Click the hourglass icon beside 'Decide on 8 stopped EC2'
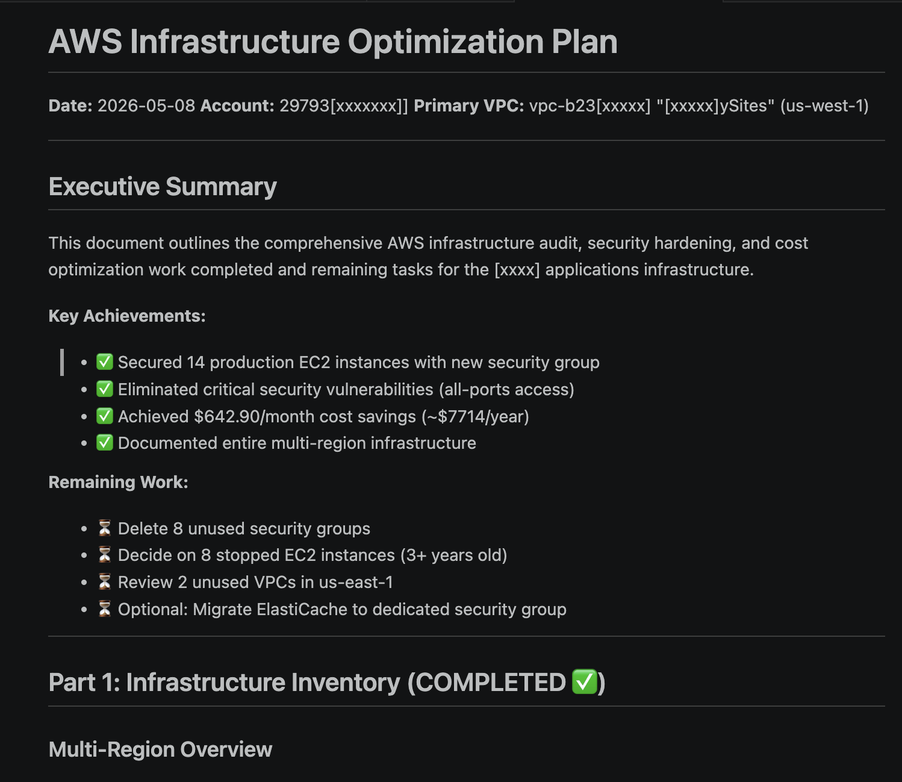The height and width of the screenshot is (782, 902). tap(105, 555)
